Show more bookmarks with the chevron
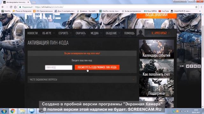Screen dimensions: 204x114 (x=200, y=11)
